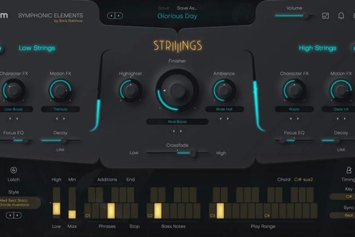
Task: Select previous preset under Tremolo
Action: tap(57, 118)
